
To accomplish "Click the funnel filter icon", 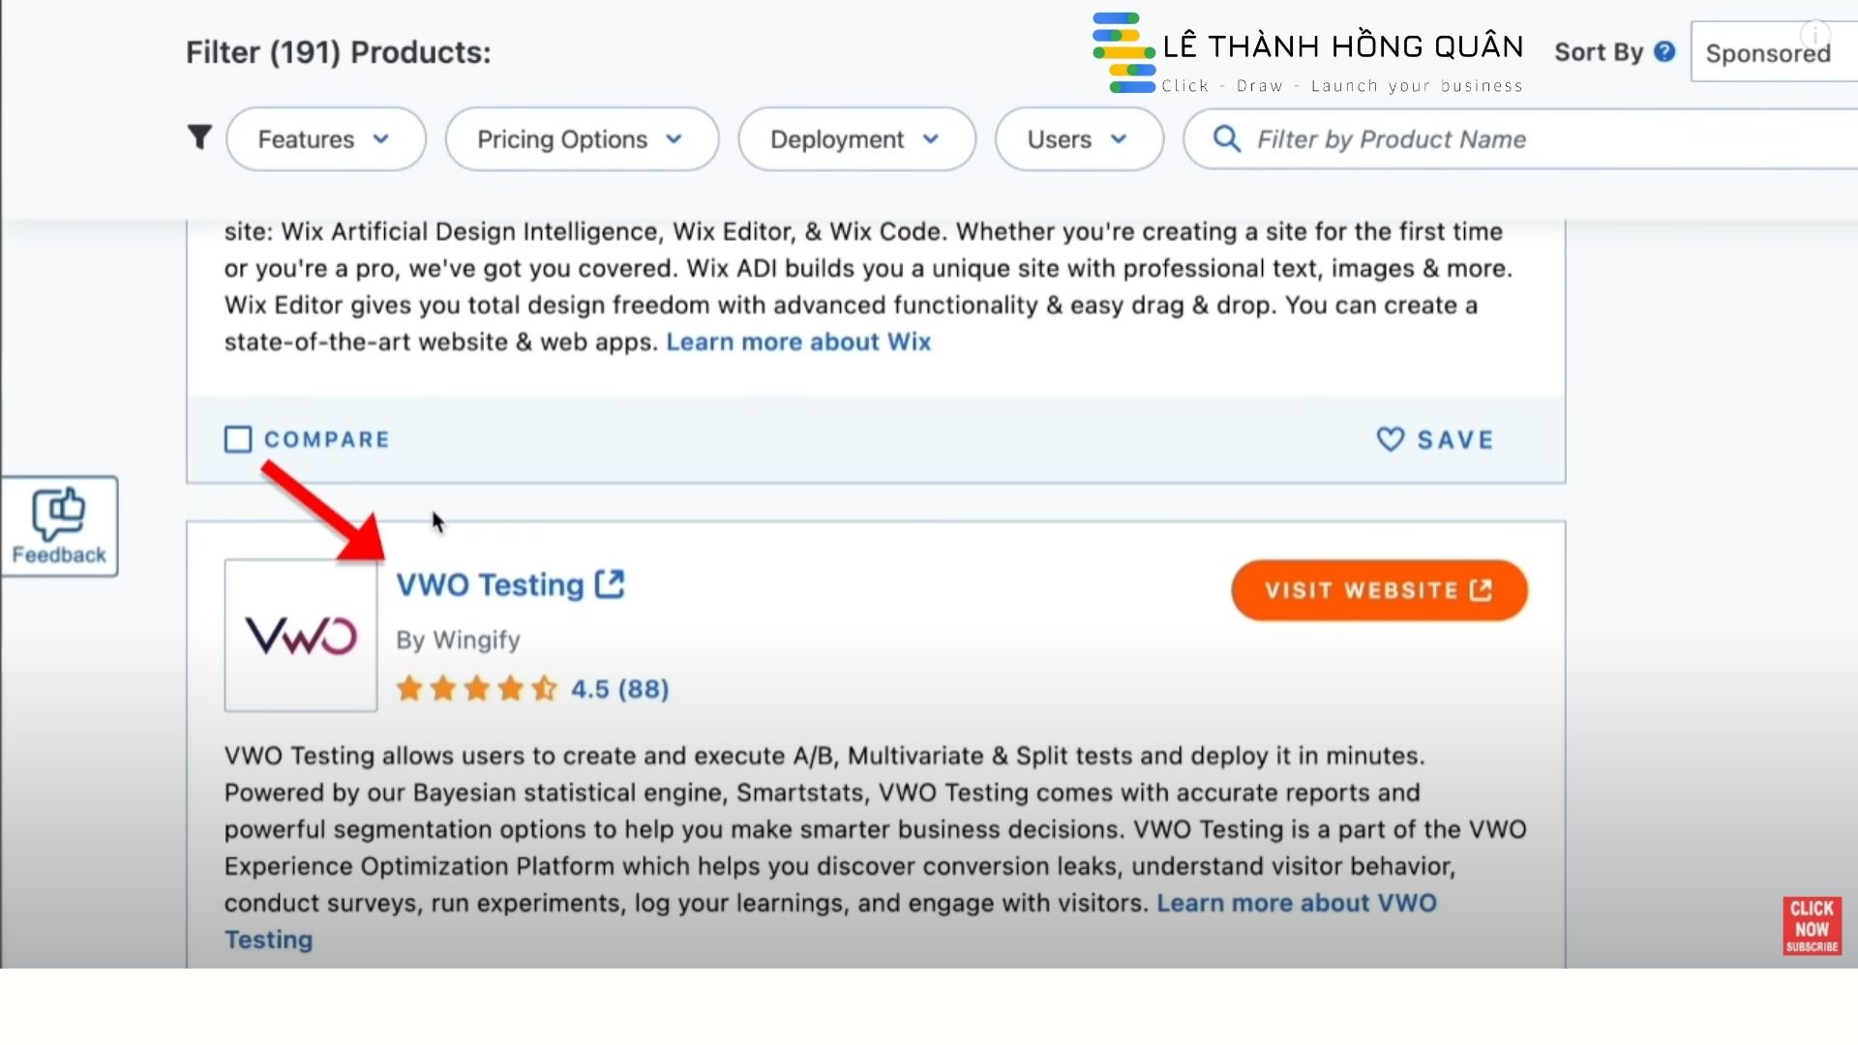I will pos(199,138).
